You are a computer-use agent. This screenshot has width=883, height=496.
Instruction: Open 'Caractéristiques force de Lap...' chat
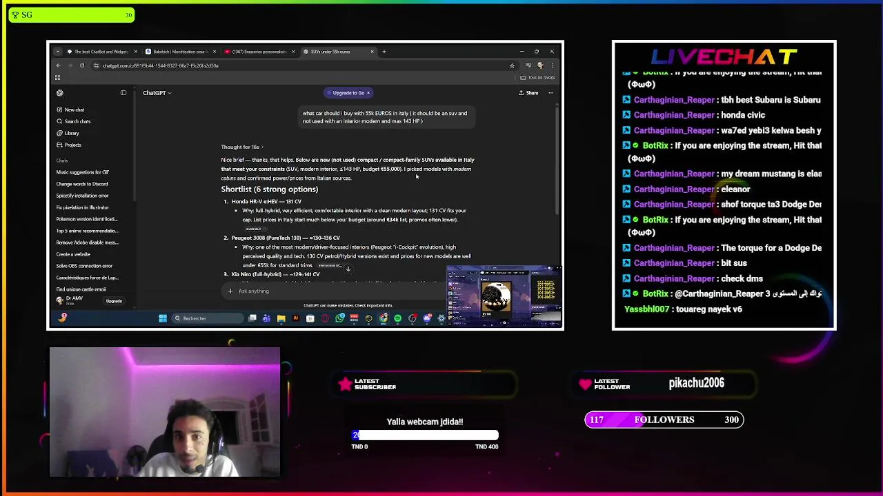(87, 278)
